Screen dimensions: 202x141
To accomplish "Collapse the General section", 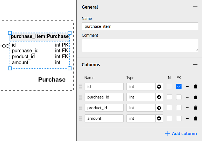I will tap(195, 7).
